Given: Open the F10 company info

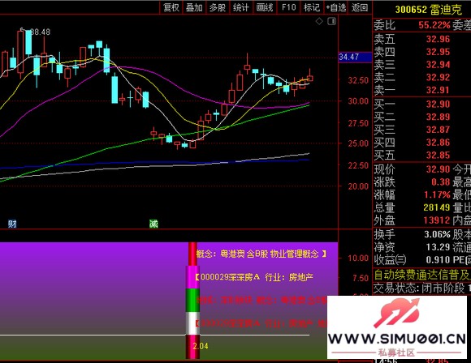Looking at the screenshot, I should (288, 7).
